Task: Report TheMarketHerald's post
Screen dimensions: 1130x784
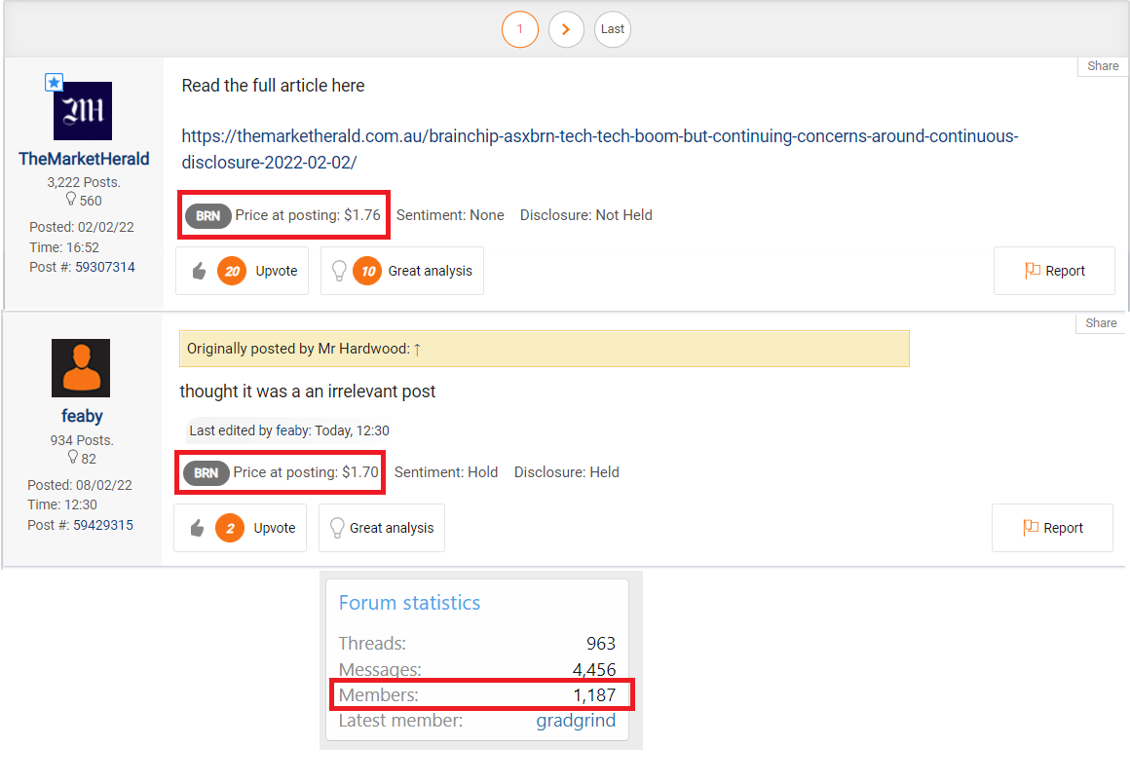Action: click(x=1054, y=271)
